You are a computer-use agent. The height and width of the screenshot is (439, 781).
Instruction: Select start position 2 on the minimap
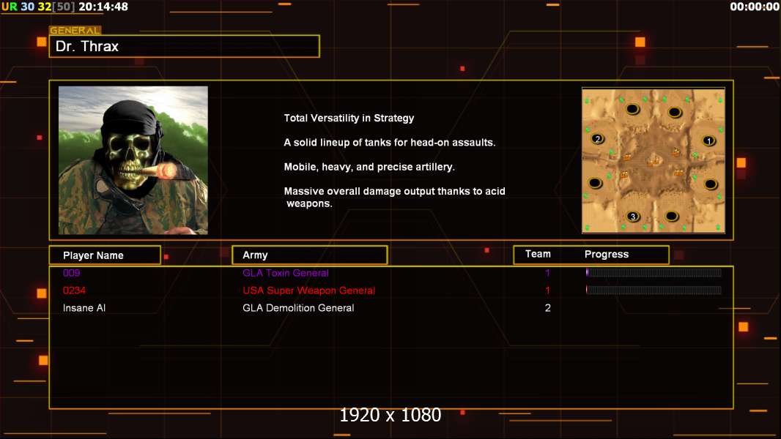pyautogui.click(x=598, y=139)
